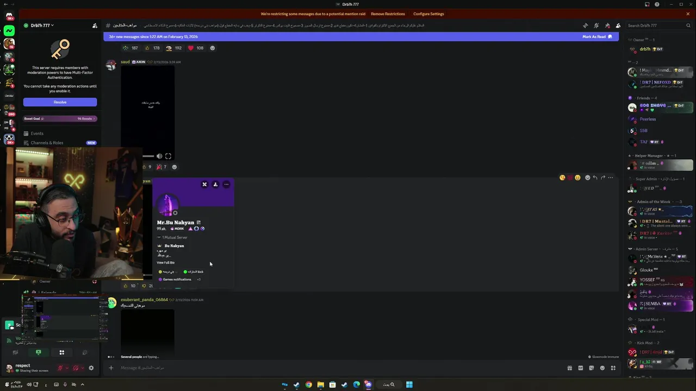Click Remove Restrictions in the banner
The width and height of the screenshot is (696, 391).
(388, 14)
